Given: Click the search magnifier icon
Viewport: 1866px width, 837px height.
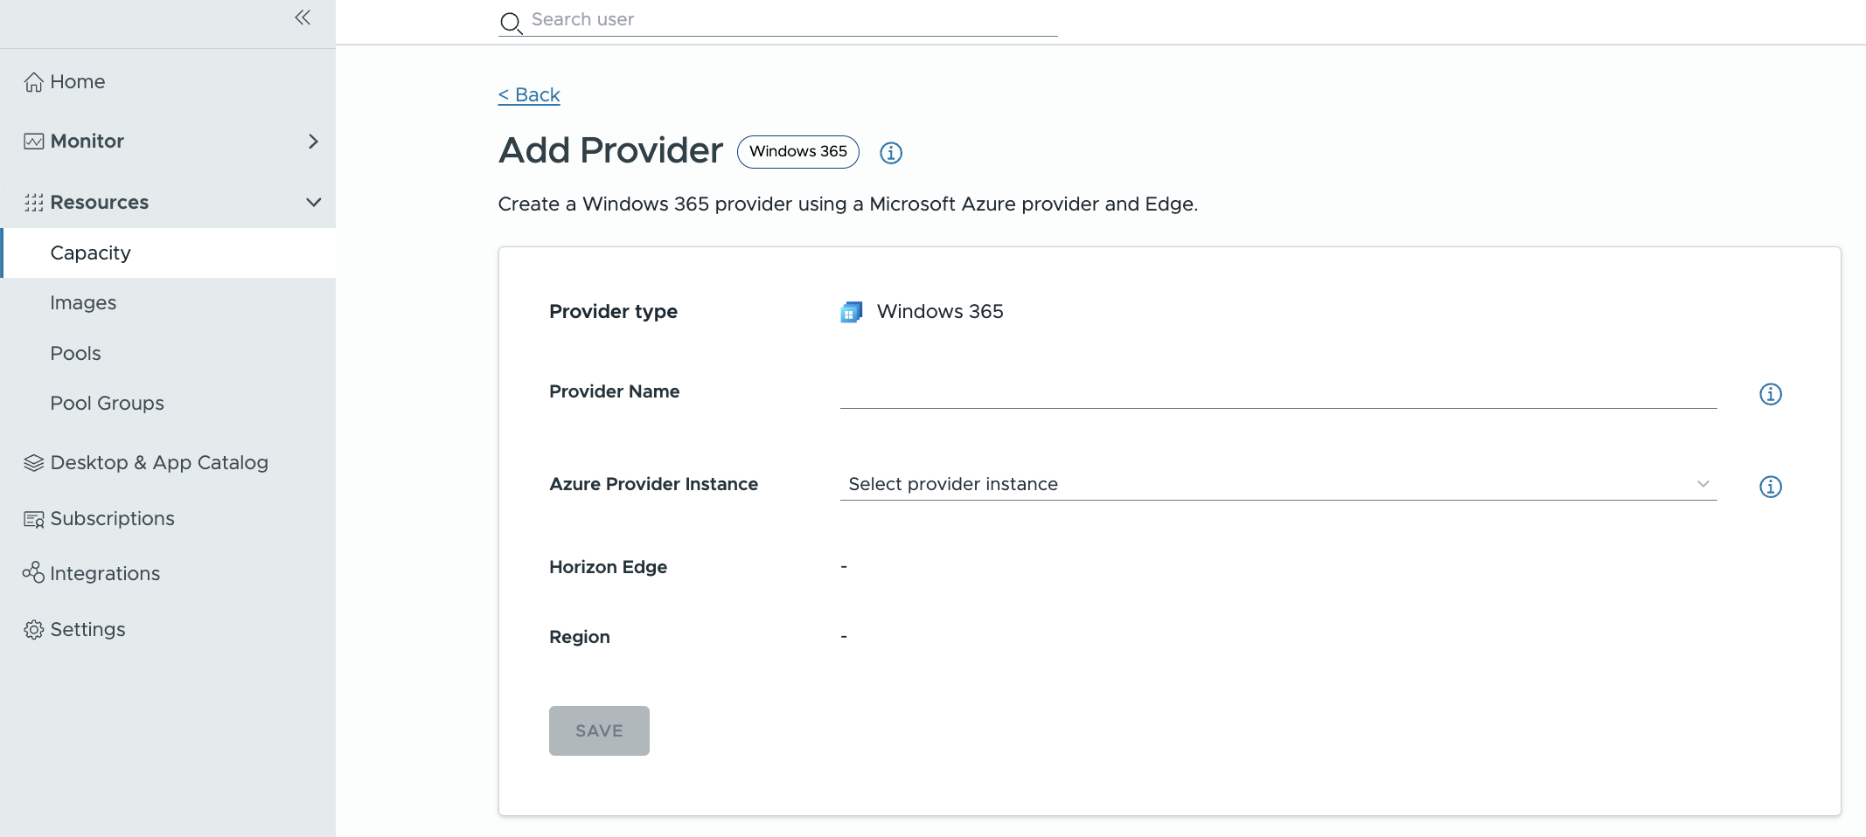Looking at the screenshot, I should (511, 23).
